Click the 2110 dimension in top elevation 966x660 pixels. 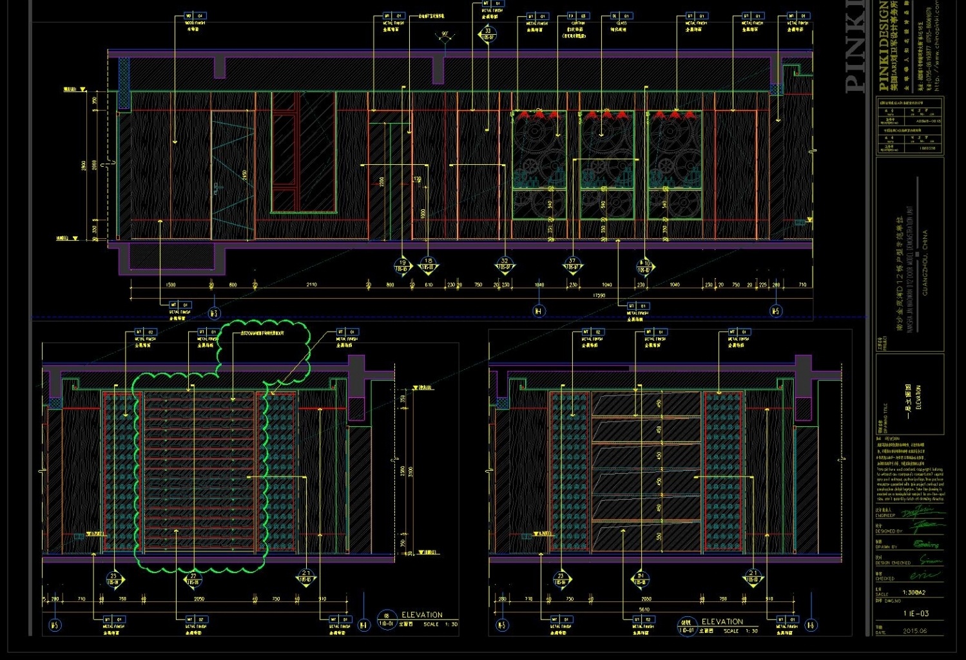311,285
